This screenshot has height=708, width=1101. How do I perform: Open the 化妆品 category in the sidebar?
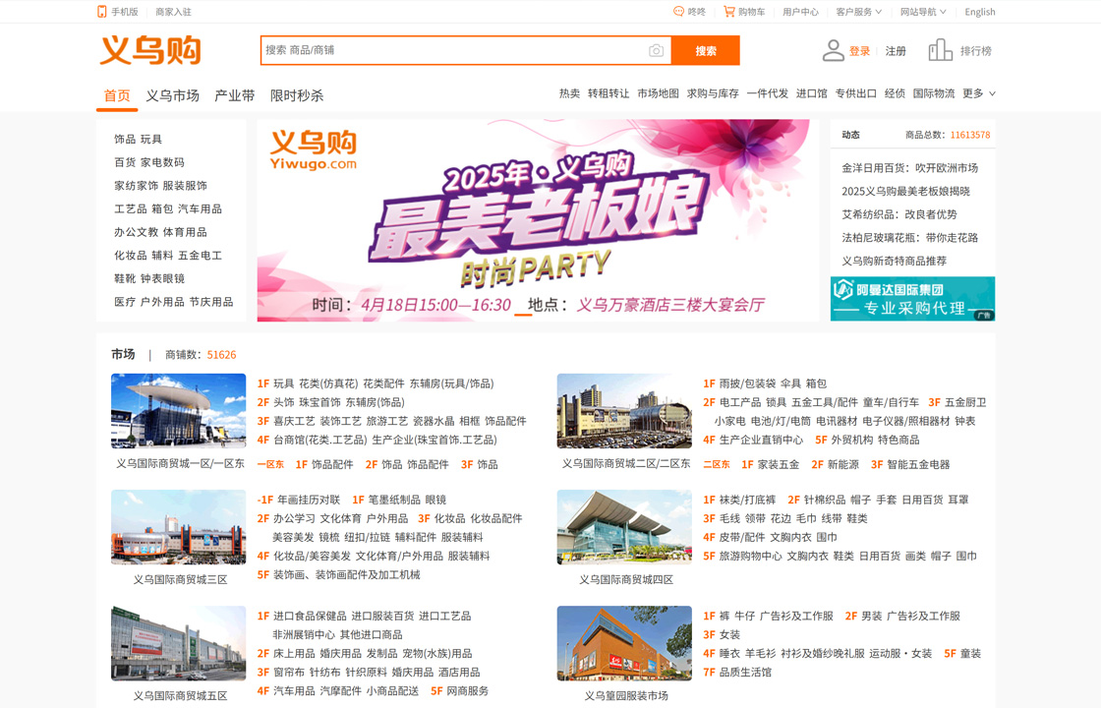click(131, 255)
